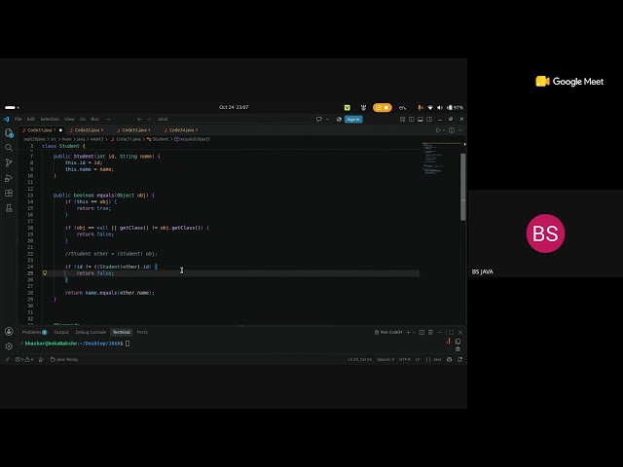The width and height of the screenshot is (623, 467).
Task: Click the Sign In button
Action: [353, 119]
